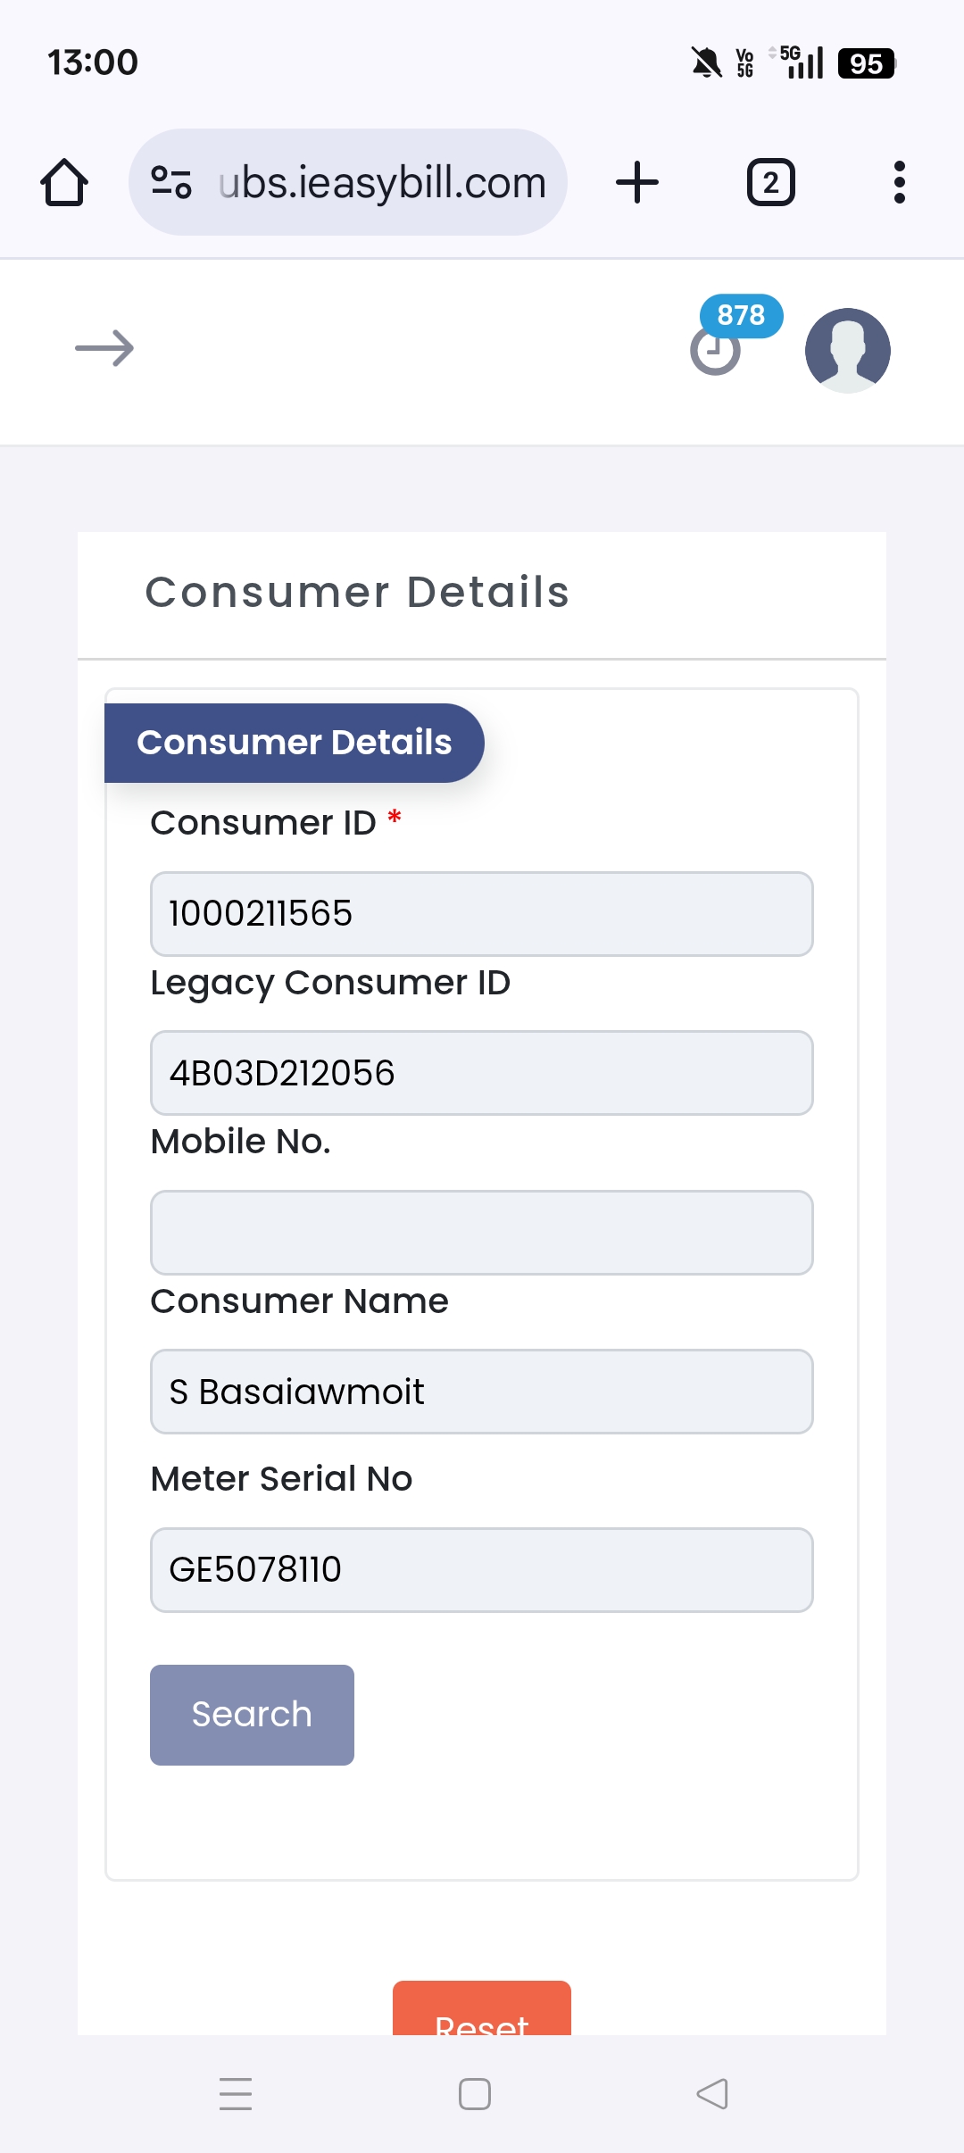Select the Consumer Details tab label
Viewport: 964px width, 2153px height.
(x=295, y=743)
